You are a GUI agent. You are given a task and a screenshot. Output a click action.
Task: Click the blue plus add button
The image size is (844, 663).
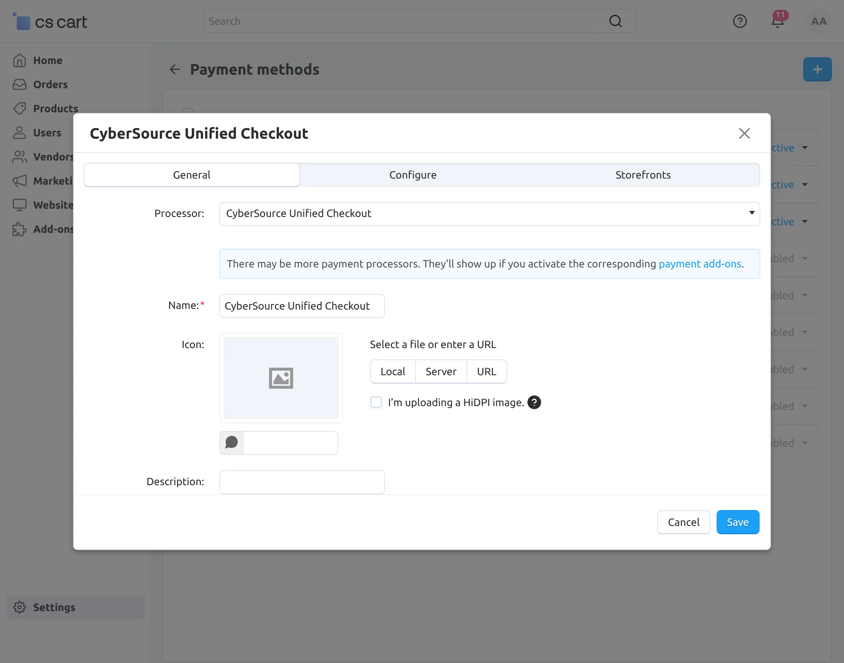(x=817, y=69)
